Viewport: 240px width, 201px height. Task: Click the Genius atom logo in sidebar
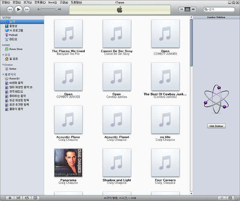click(x=216, y=99)
